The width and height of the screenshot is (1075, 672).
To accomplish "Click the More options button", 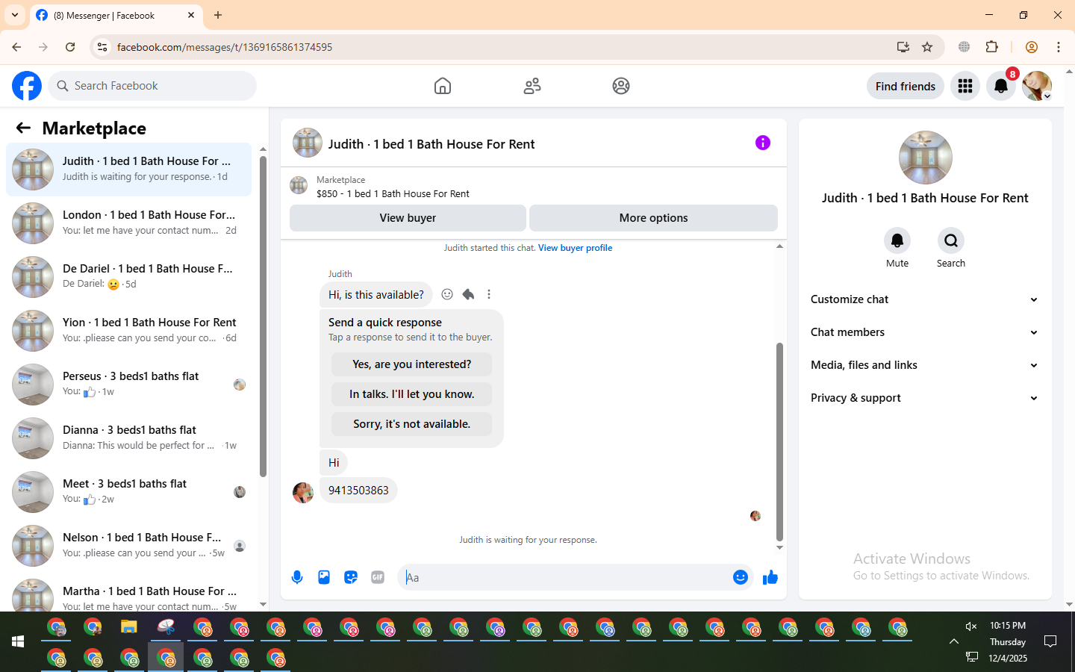I will (x=653, y=218).
